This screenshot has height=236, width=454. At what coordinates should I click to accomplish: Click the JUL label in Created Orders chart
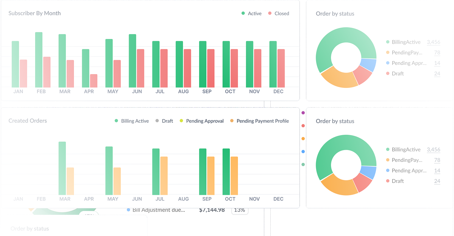click(160, 199)
